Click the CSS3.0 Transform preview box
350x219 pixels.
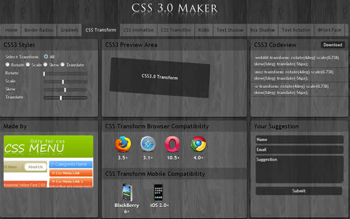click(160, 77)
